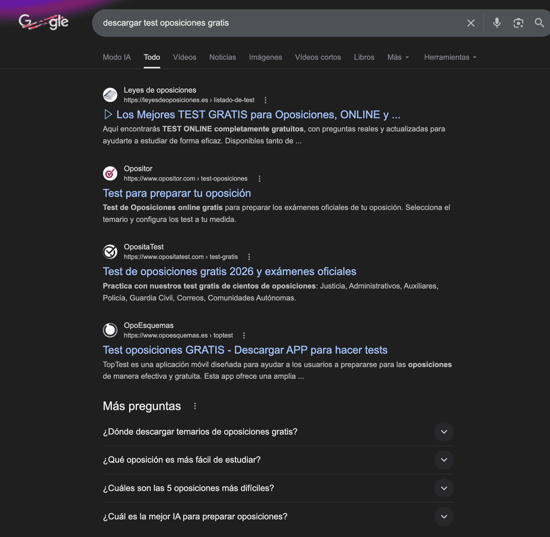Expand '¿Cuáles son las 5 oposiciones más difíciles?'
Viewport: 550px width, 537px height.
(444, 488)
